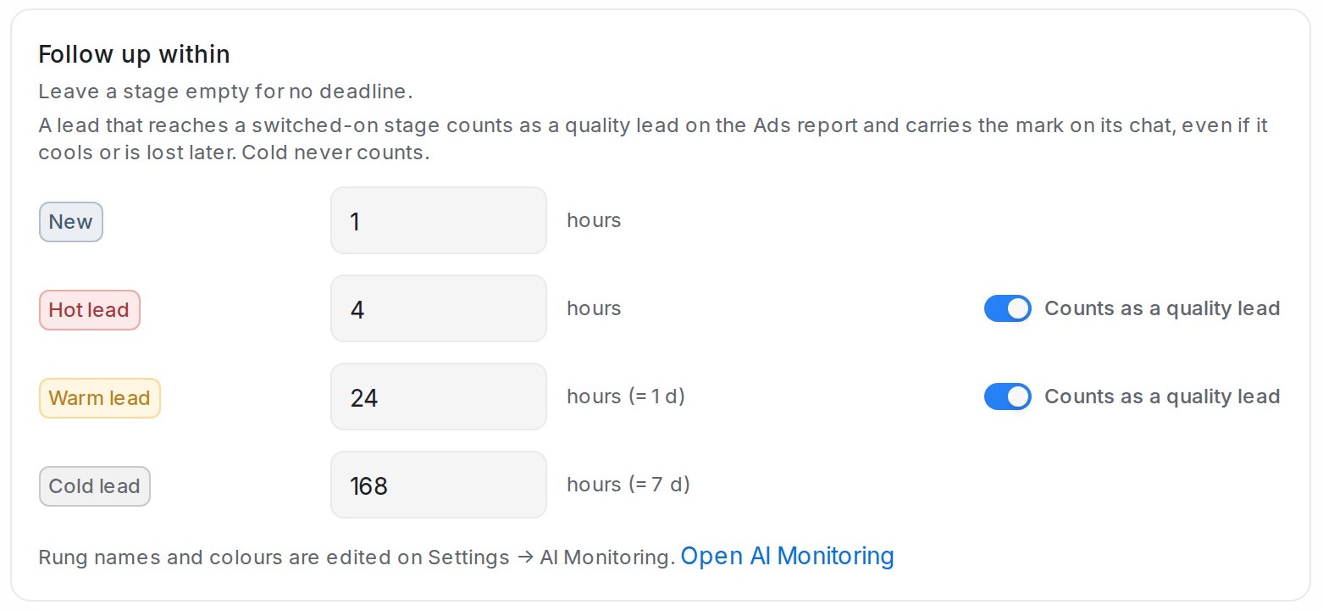The height and width of the screenshot is (610, 1323).
Task: Click 'Leave a stage empty for no deadline.'
Action: pos(225,91)
